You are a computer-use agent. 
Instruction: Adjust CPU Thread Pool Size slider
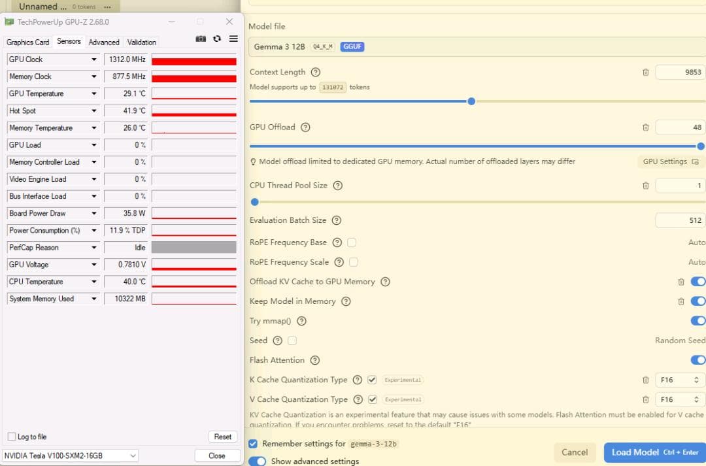click(255, 202)
